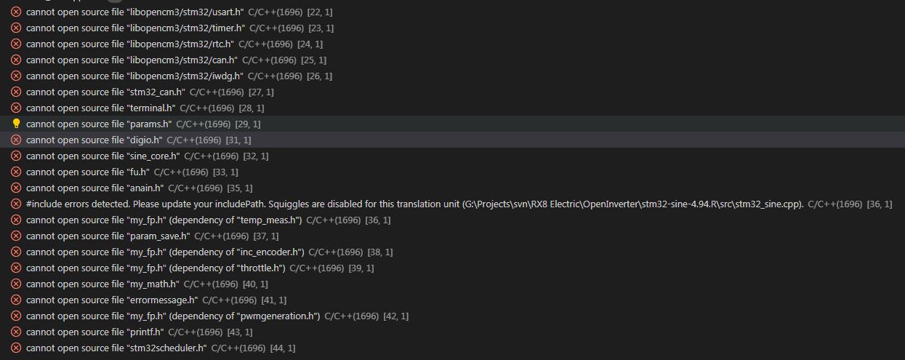The height and width of the screenshot is (360, 905).
Task: Click error icon next to #include errors message
Action: 16,204
